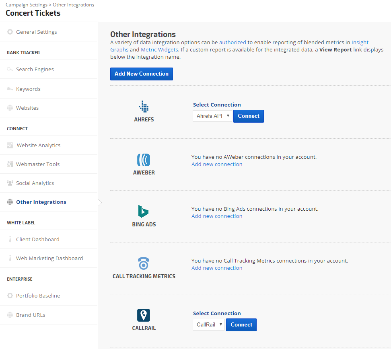
Task: Open the Ahrefs API connection dropdown
Action: 212,116
